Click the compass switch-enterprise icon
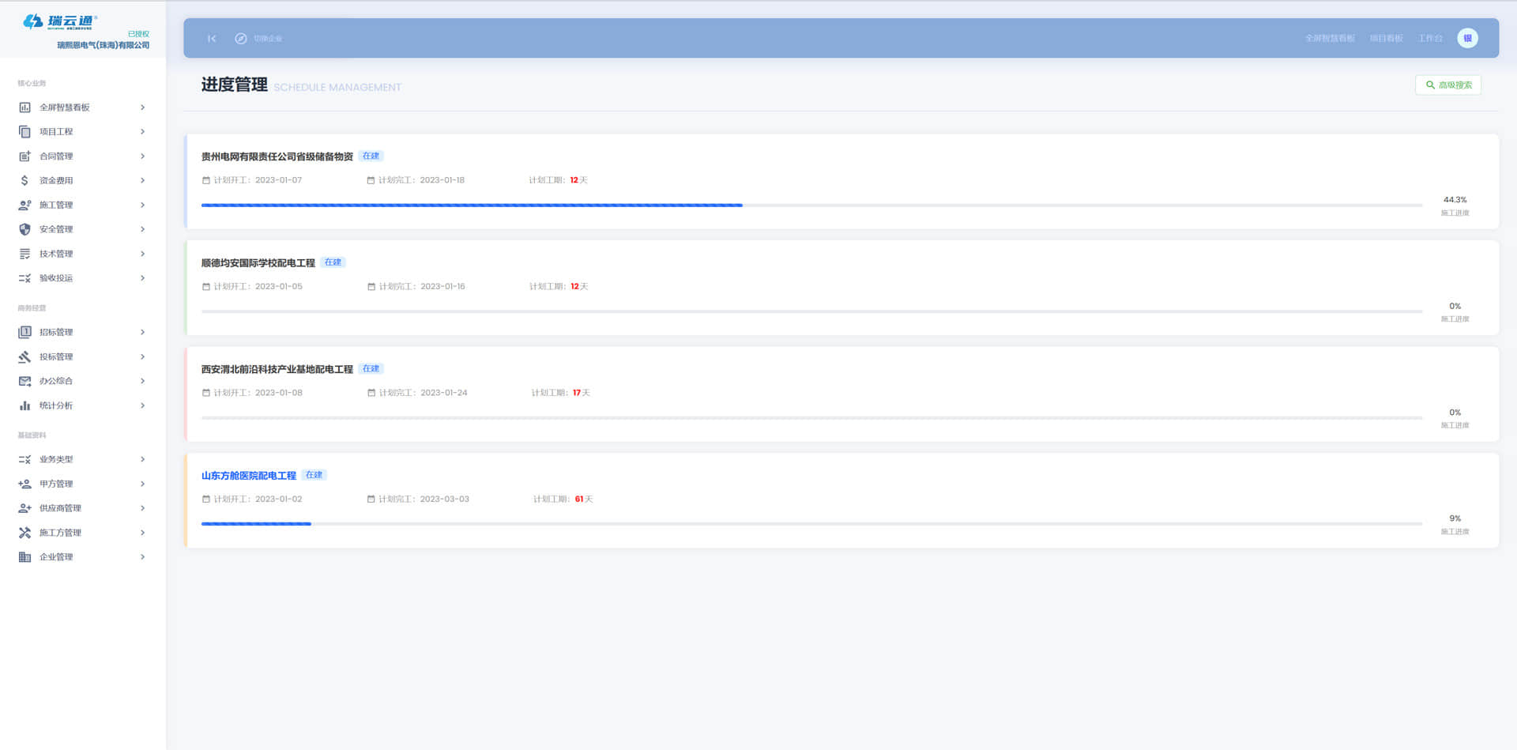 241,39
